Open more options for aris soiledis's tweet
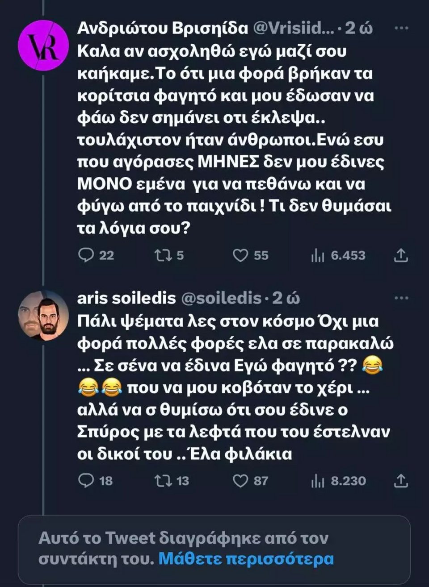 click(x=402, y=298)
